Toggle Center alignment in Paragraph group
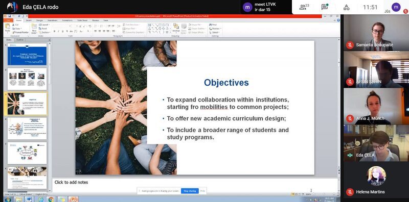The image size is (409, 202). tap(100, 31)
